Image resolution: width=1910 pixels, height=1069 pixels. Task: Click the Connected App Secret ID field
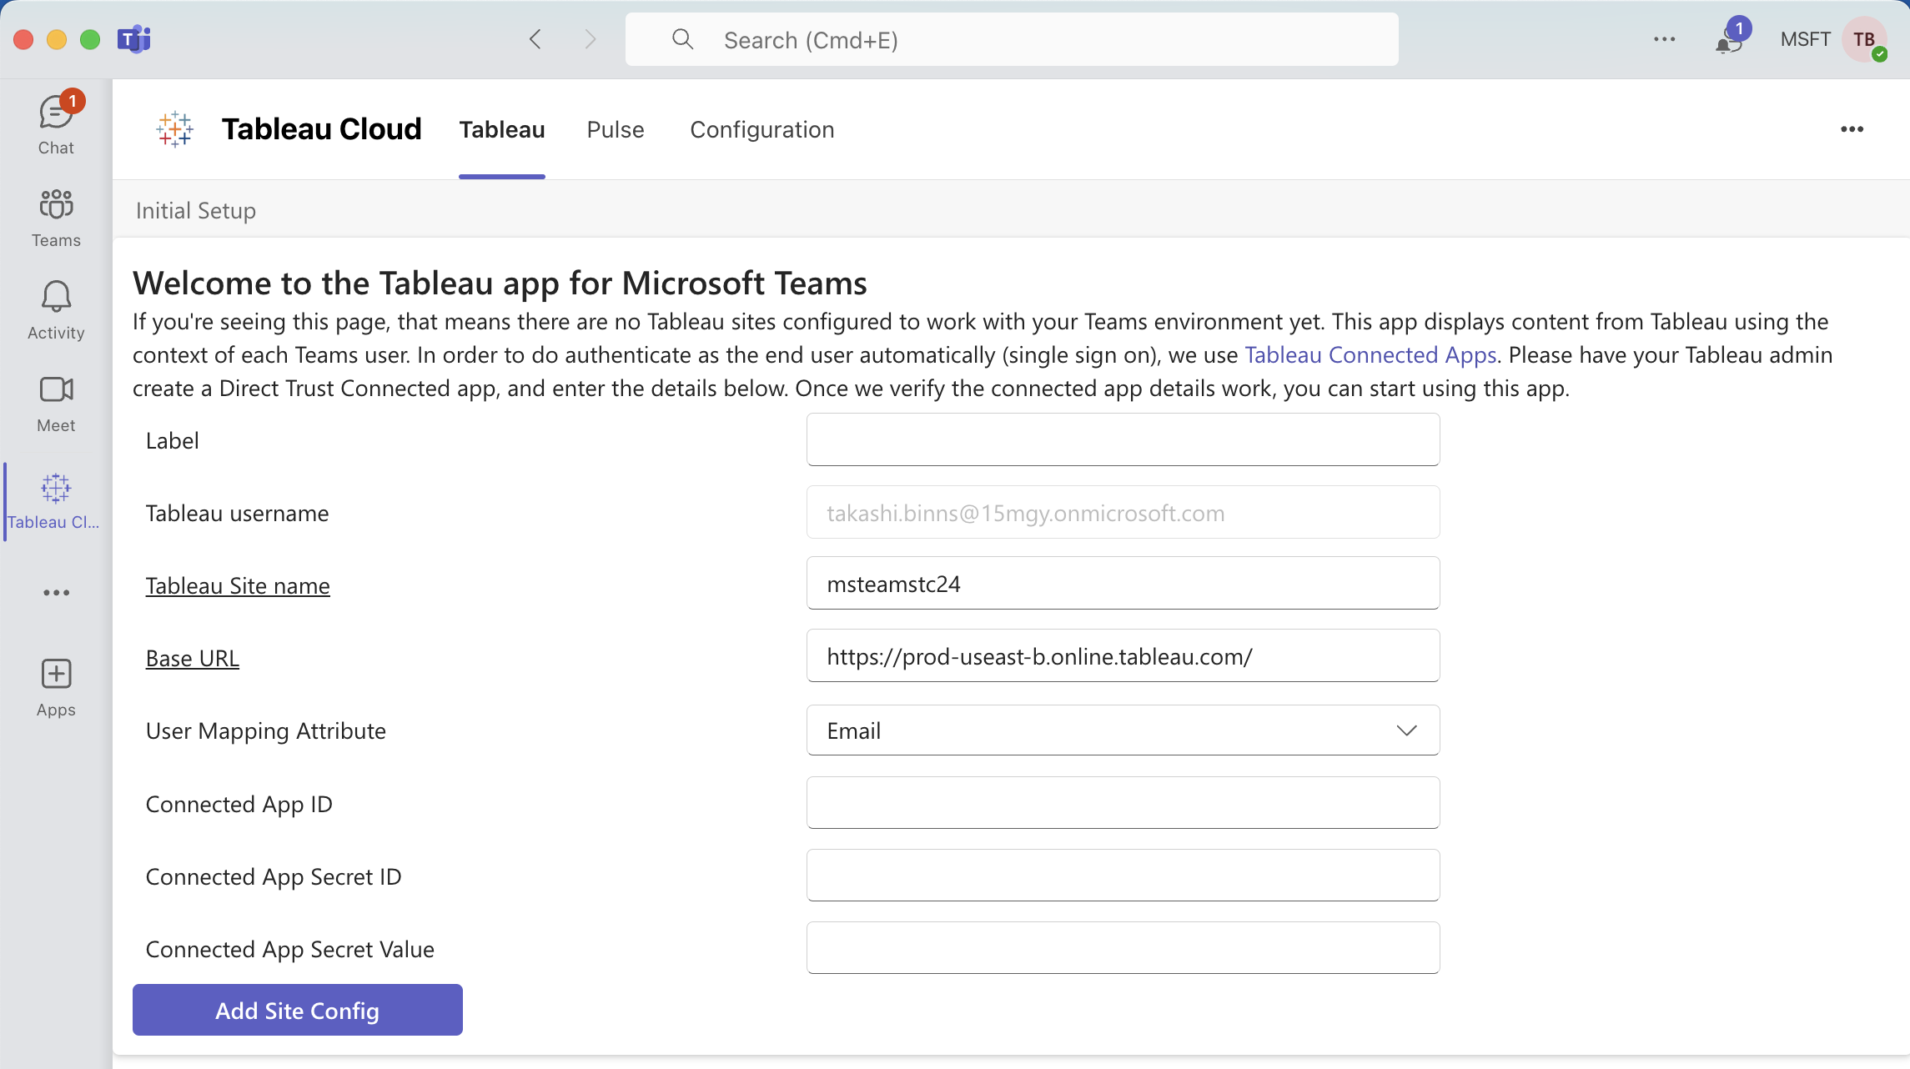1123,875
